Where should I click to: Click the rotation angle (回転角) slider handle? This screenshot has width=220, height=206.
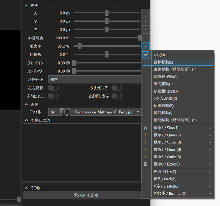(x=107, y=54)
